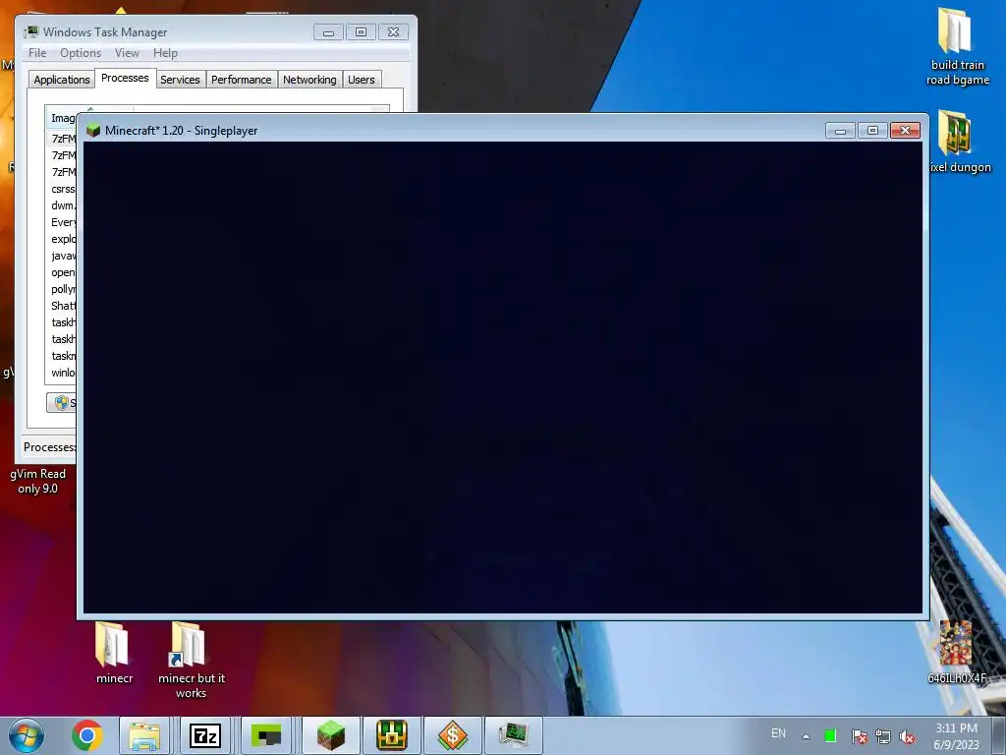Select the csrss process row
The width and height of the screenshot is (1006, 755).
click(x=62, y=189)
